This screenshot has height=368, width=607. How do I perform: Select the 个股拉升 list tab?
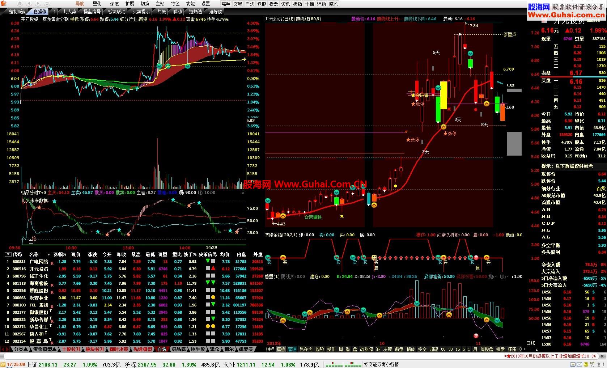[x=71, y=349]
